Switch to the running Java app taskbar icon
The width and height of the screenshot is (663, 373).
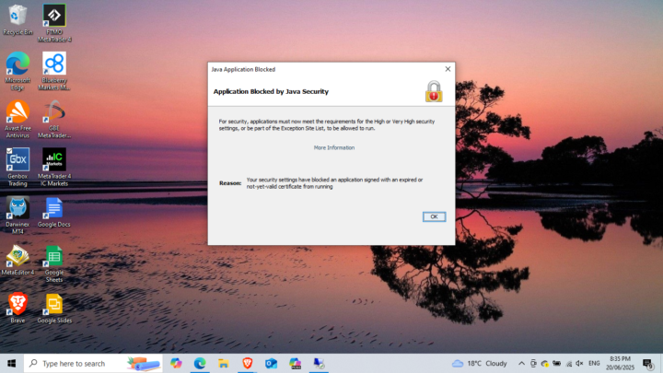(319, 363)
